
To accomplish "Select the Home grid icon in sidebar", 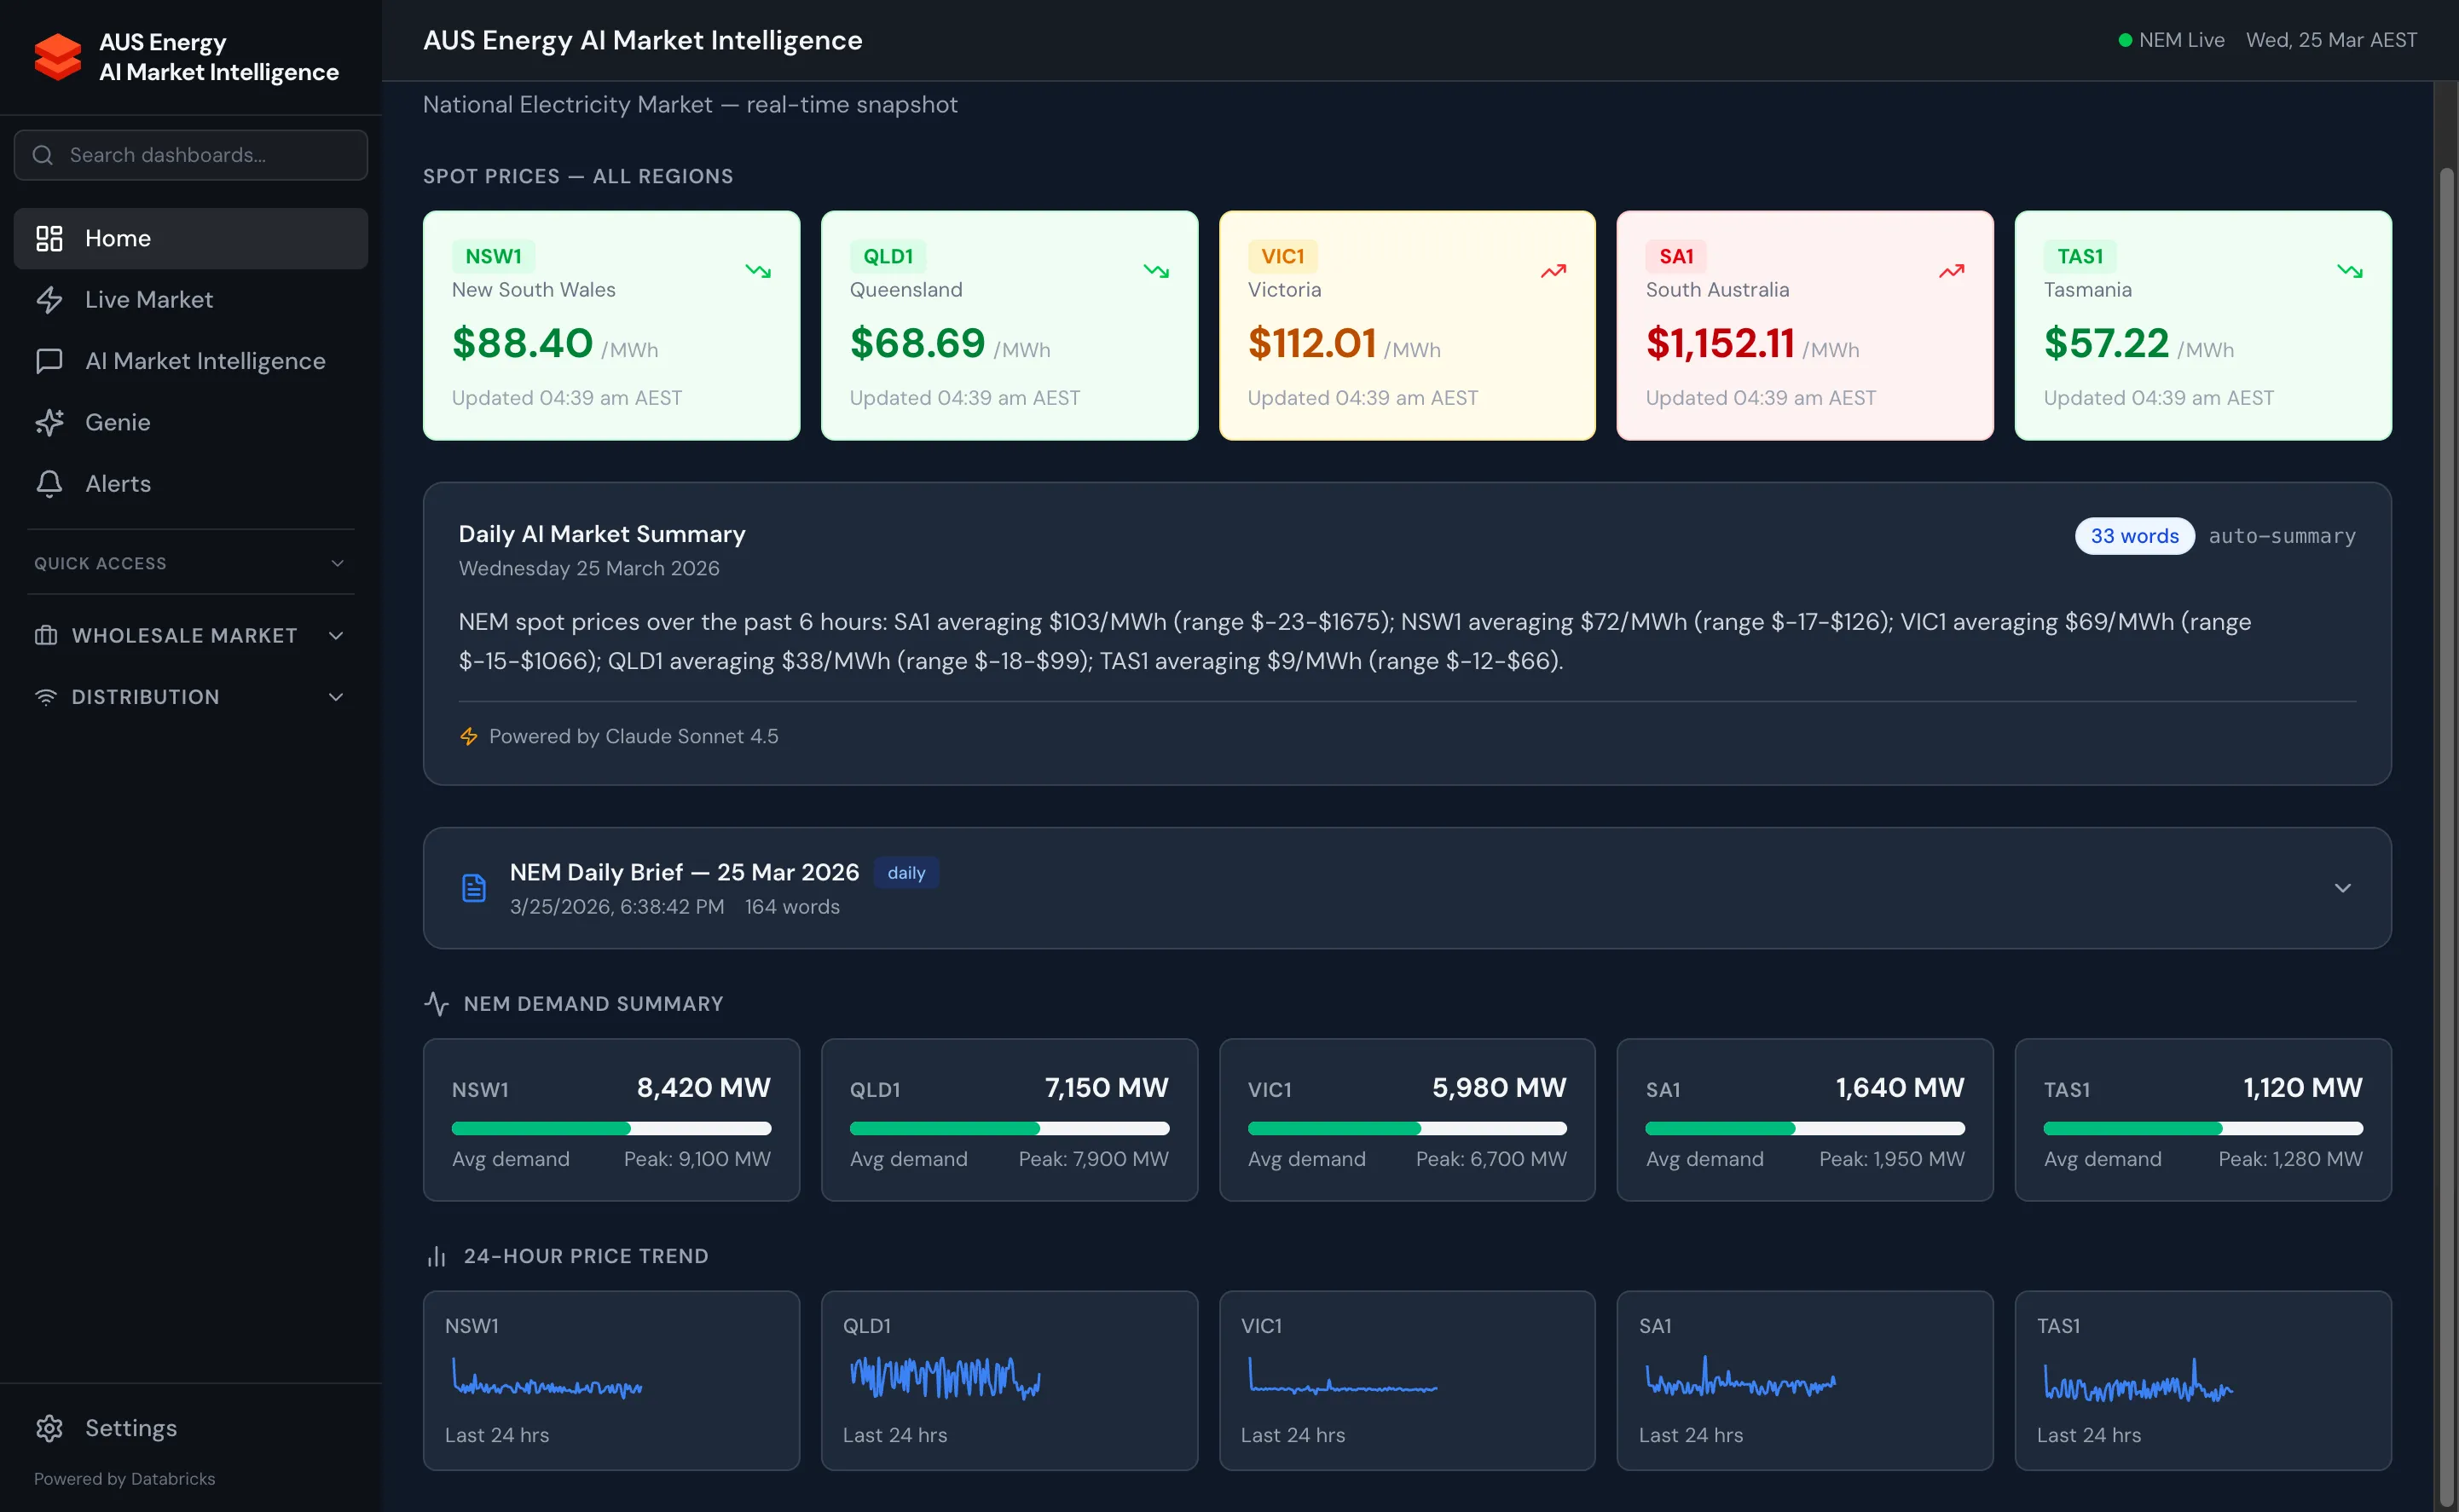I will pos(50,238).
